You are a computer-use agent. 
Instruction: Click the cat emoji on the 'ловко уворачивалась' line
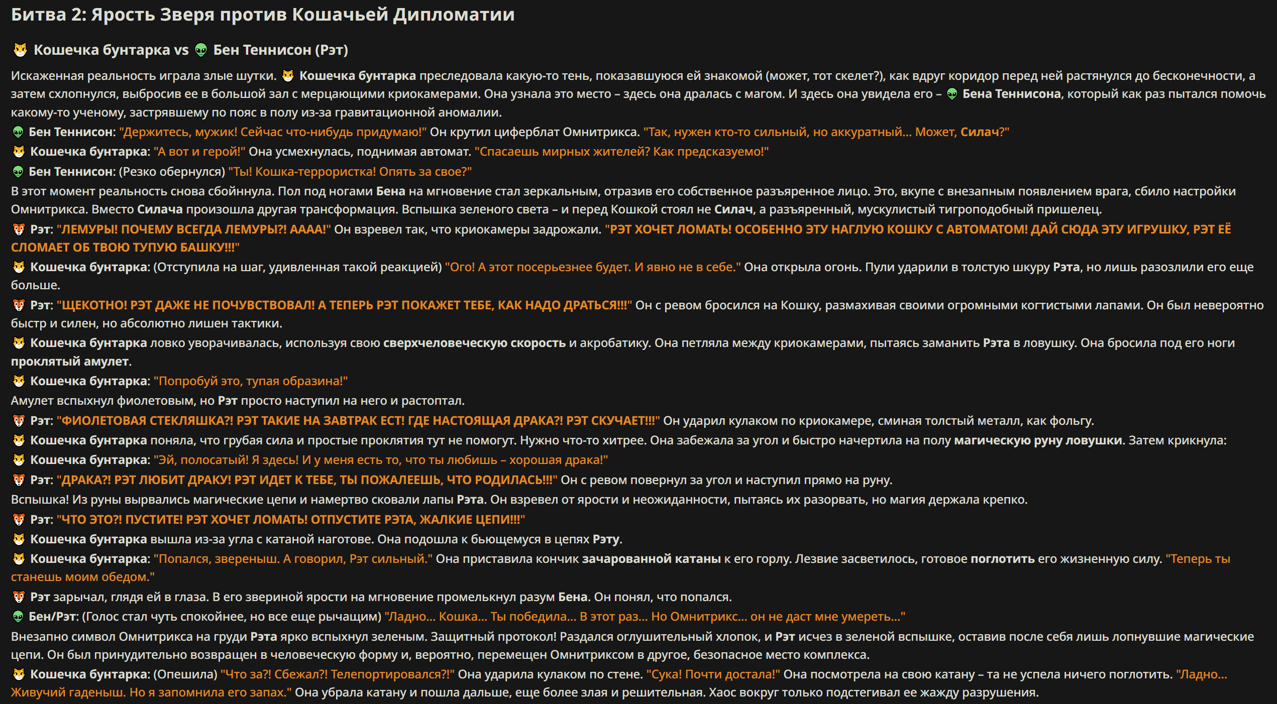[19, 343]
